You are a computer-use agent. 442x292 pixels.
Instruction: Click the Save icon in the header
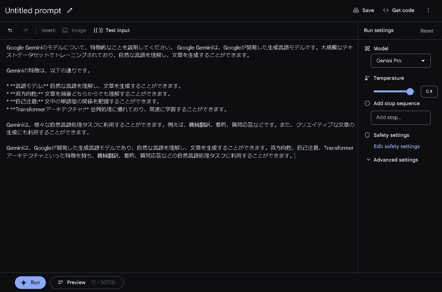[355, 10]
